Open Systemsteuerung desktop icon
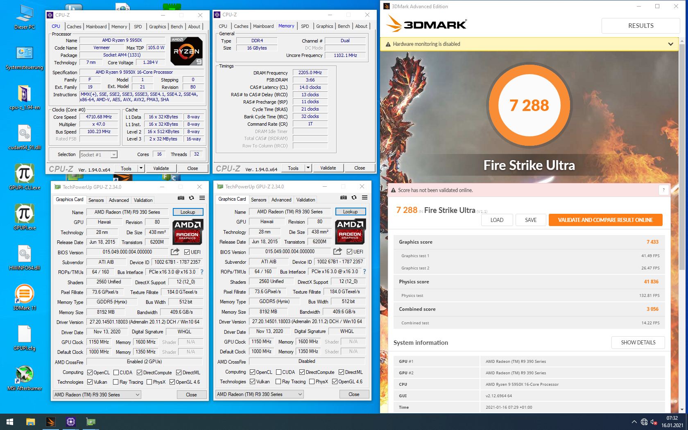The width and height of the screenshot is (688, 430). [25, 57]
